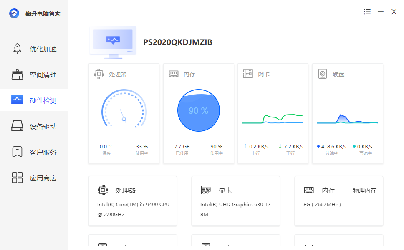Click the disk read/write rate graph
Image resolution: width=404 pixels, height=250 pixels.
click(348, 119)
